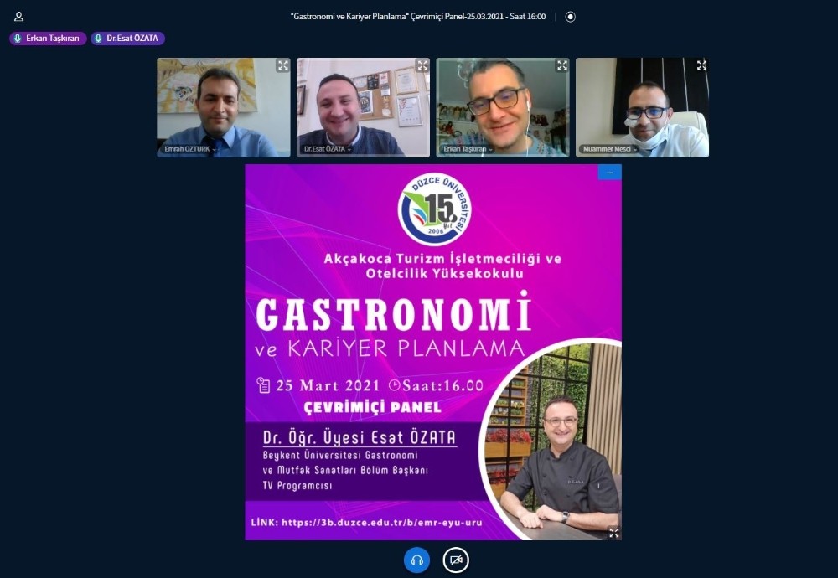This screenshot has width=838, height=578.
Task: Make the presentation slide fullscreen
Action: click(x=613, y=532)
